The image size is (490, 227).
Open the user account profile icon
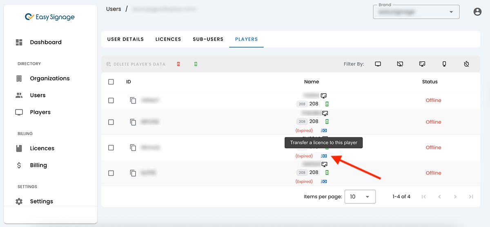pyautogui.click(x=477, y=12)
